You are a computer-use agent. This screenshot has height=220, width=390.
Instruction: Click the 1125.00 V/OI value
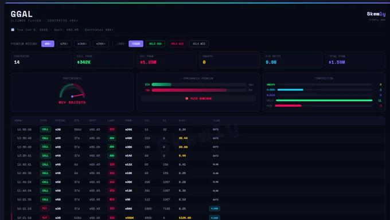[x=185, y=218]
